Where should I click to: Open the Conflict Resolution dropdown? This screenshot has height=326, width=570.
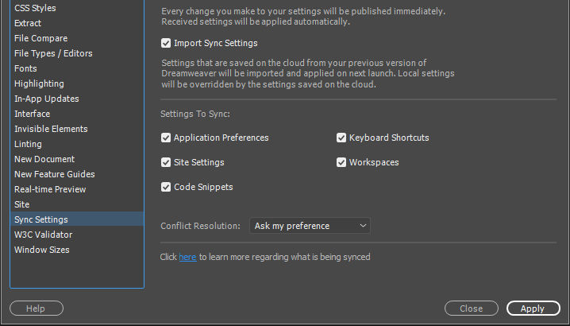pos(310,226)
